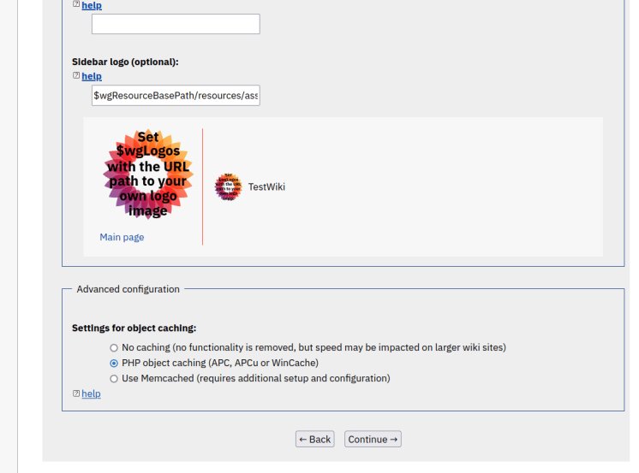This screenshot has width=639, height=473.
Task: Click the 'Settings for object caching' heading
Action: click(x=134, y=328)
